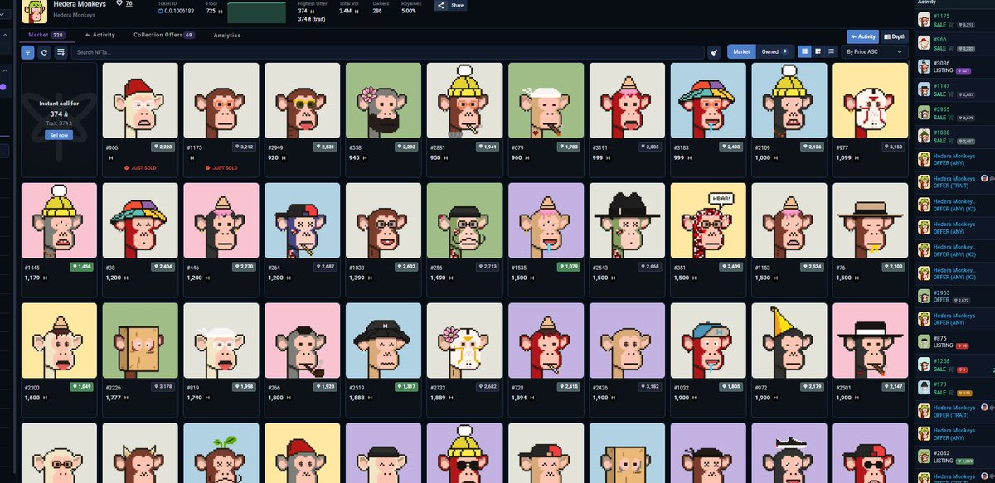Open the Collection Offers tab
This screenshot has width=995, height=483.
(x=164, y=35)
